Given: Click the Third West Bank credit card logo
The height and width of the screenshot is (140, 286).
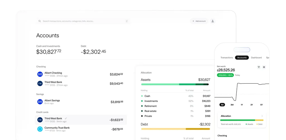Looking at the screenshot, I should (40, 120).
